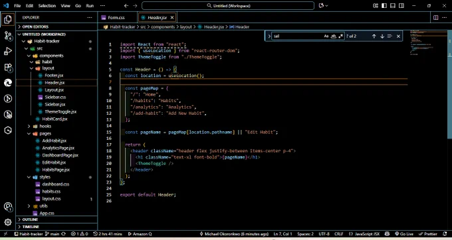Open dashboard.css in the explorer
The image size is (452, 240).
tap(56, 184)
